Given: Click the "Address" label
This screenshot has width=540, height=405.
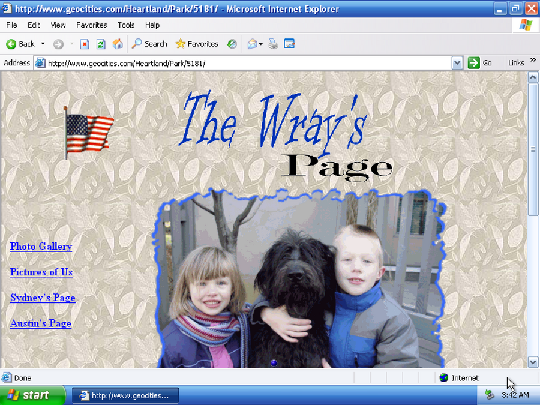Looking at the screenshot, I should tap(17, 62).
